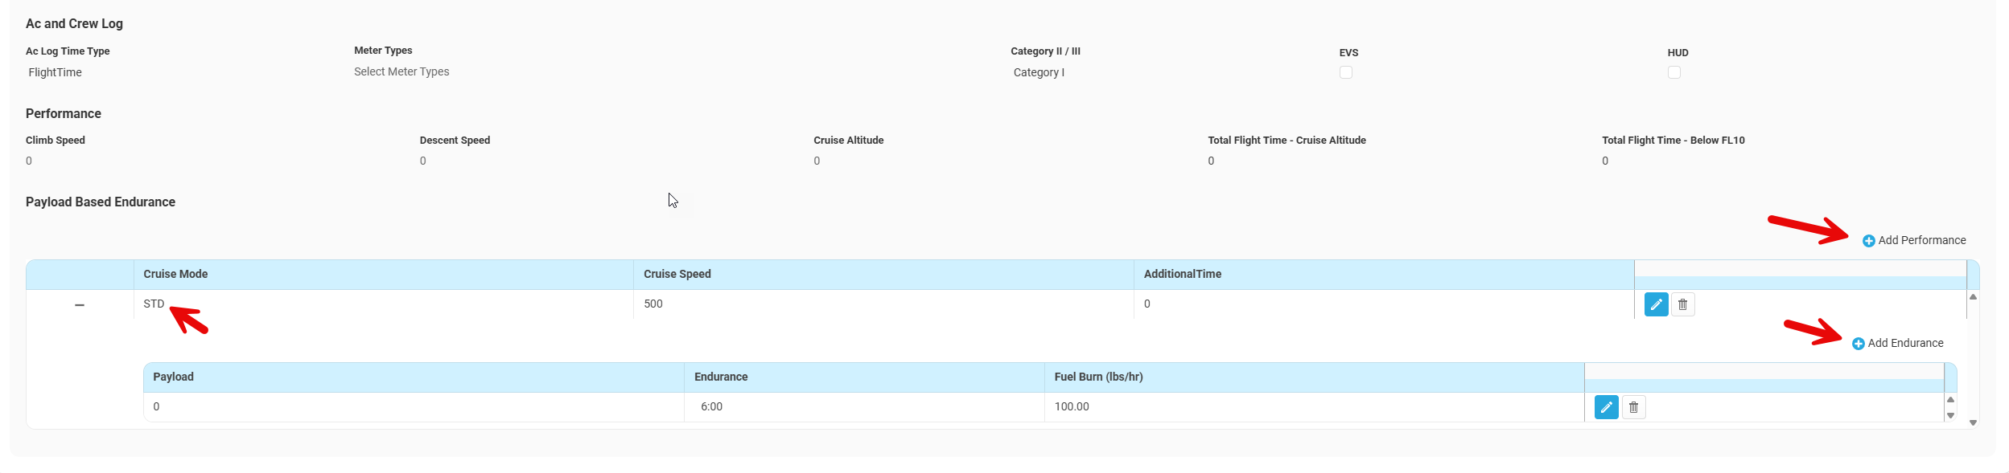Click the Add Performance plus icon

point(1868,241)
